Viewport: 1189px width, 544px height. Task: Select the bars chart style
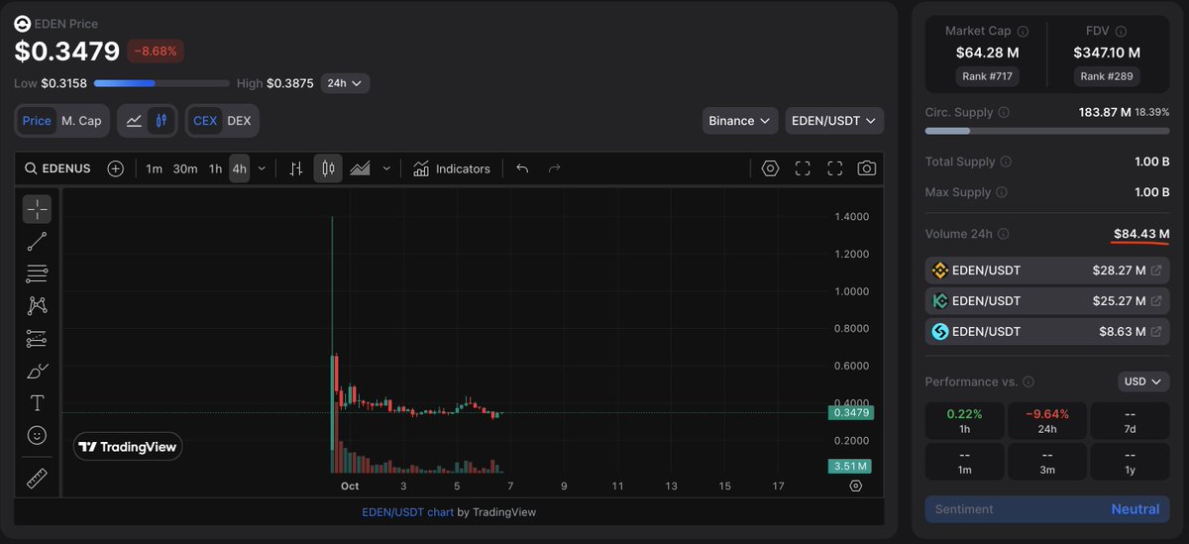point(295,168)
